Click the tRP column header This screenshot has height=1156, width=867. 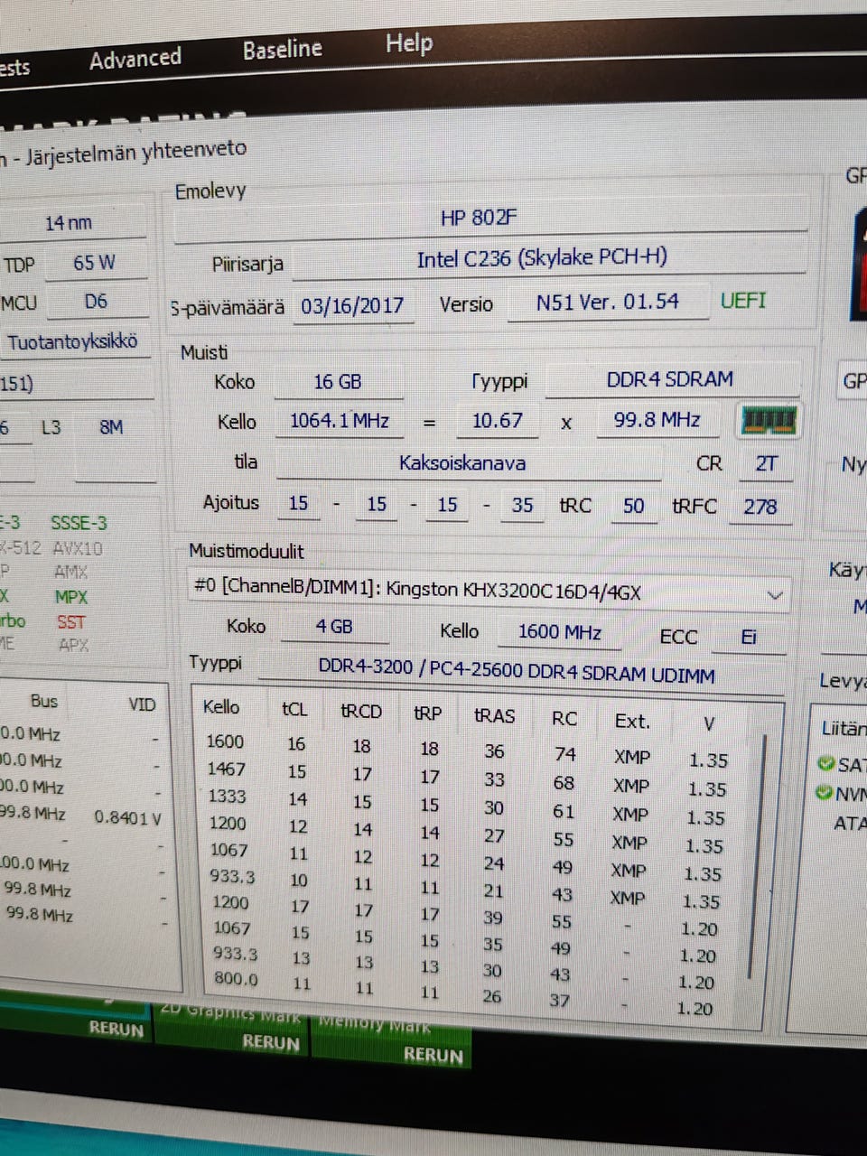tap(428, 713)
